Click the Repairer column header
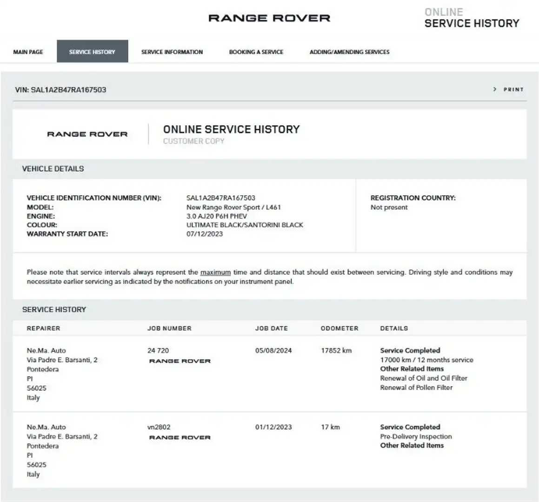Image resolution: width=539 pixels, height=502 pixels. pos(43,328)
